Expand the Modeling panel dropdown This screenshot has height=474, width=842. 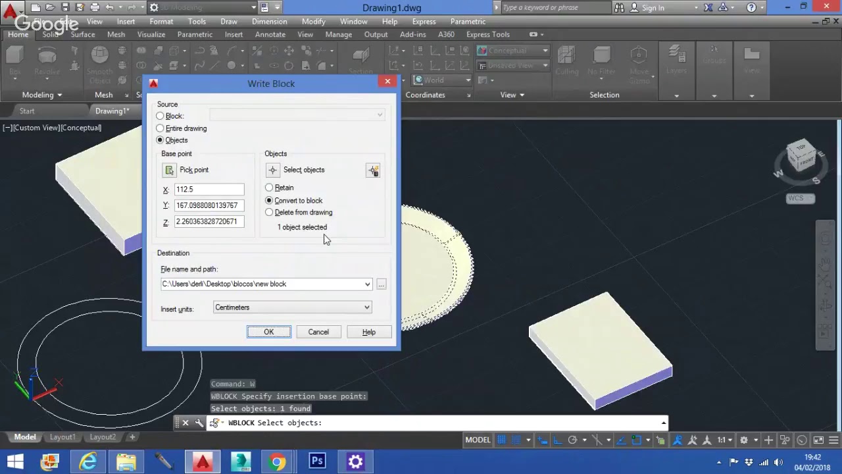pyautogui.click(x=41, y=95)
